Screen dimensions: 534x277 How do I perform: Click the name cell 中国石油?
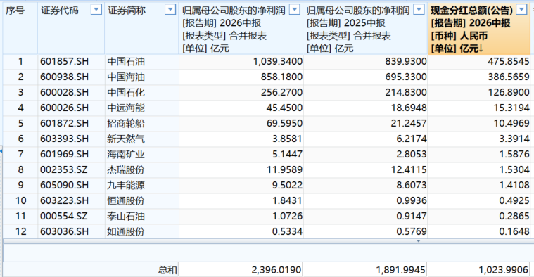[126, 61]
